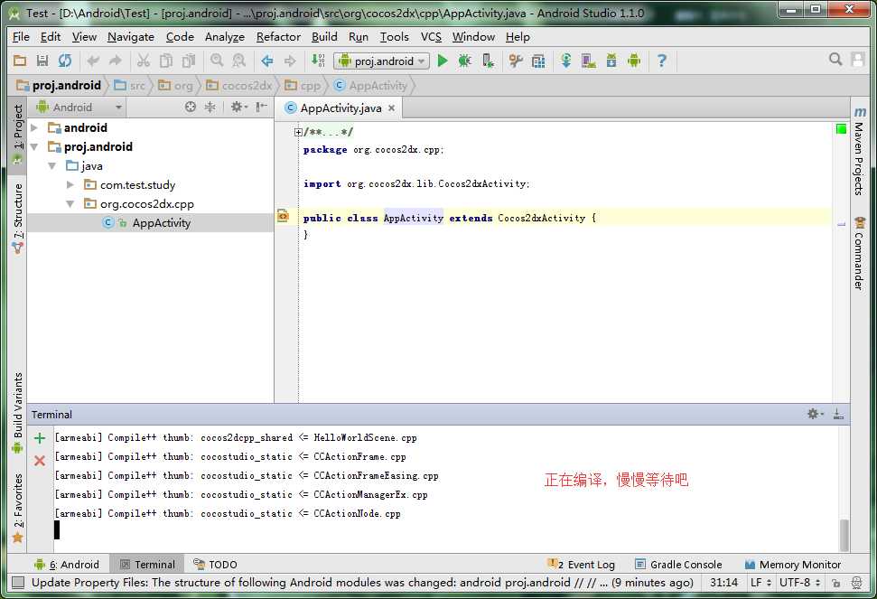Open the TODO tool window

(x=215, y=565)
